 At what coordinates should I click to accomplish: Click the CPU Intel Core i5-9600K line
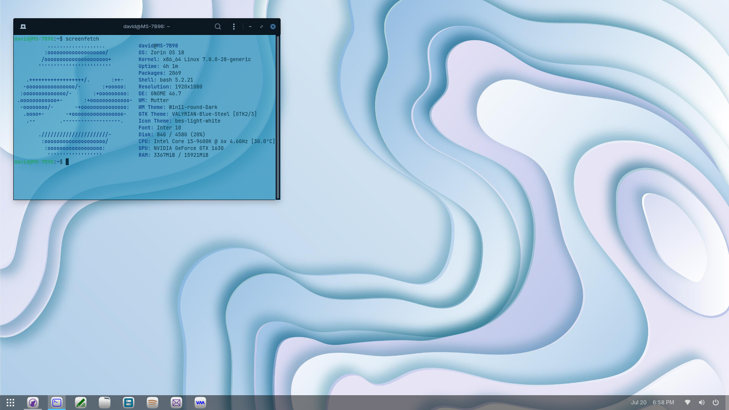pyautogui.click(x=207, y=142)
